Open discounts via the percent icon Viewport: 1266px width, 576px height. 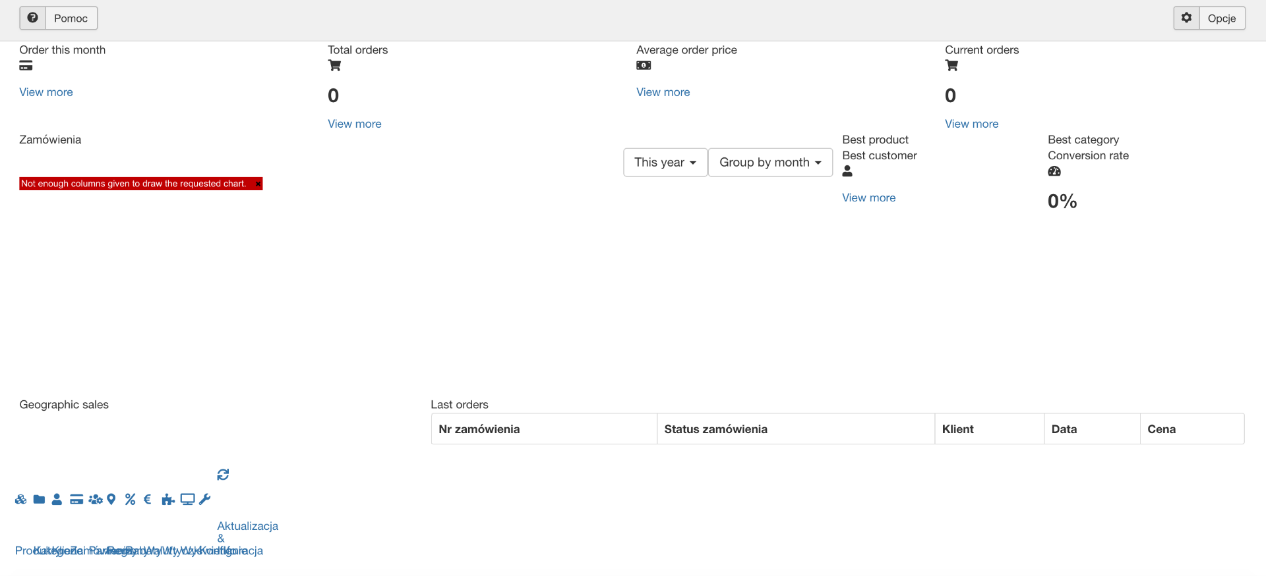coord(130,500)
